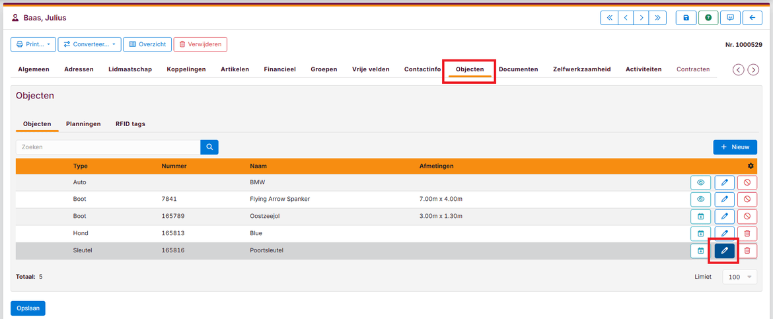The height and width of the screenshot is (319, 773).
Task: Open the Limiet 100 dropdown
Action: coord(739,277)
